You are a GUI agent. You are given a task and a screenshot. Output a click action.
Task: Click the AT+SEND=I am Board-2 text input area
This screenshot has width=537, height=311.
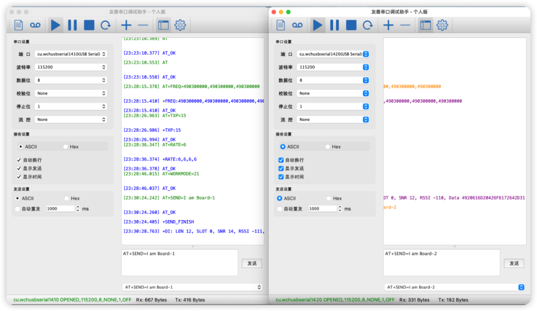pos(442,262)
